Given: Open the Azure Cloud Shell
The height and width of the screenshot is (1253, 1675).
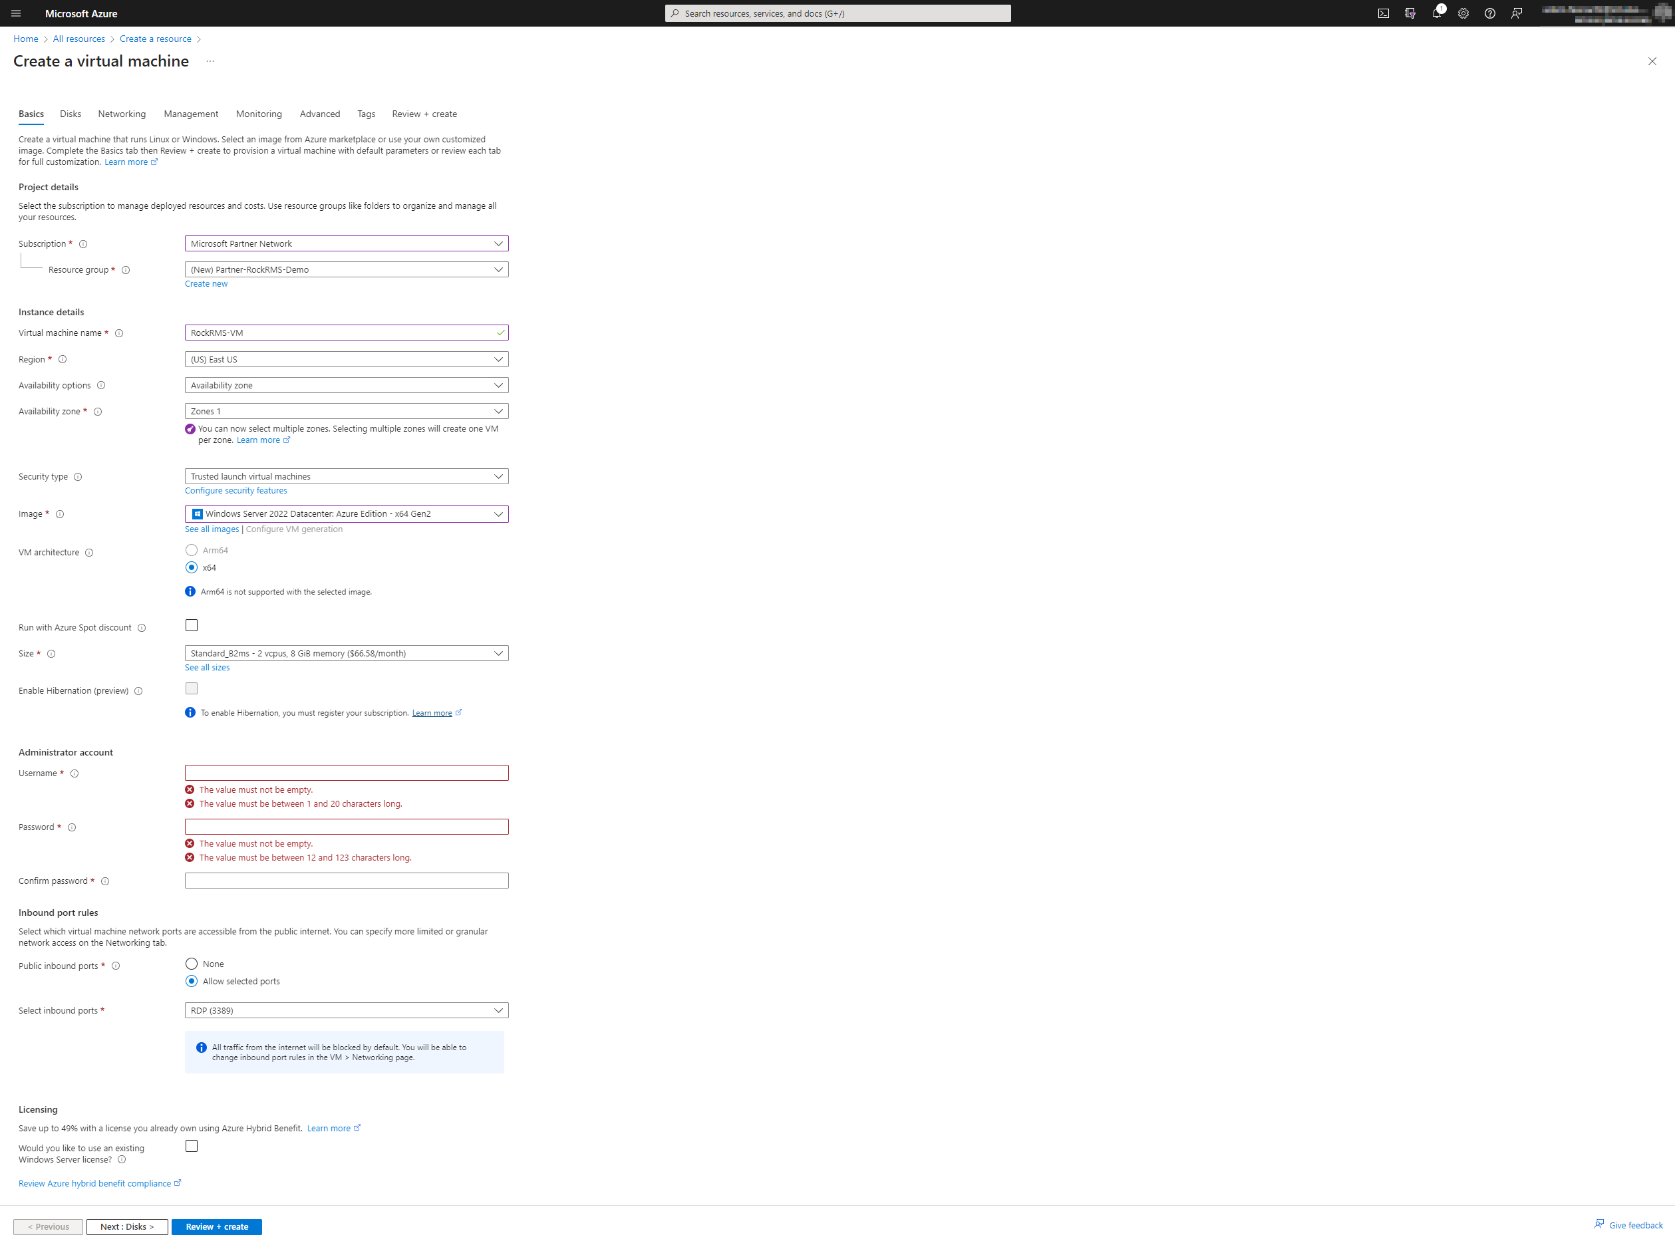Looking at the screenshot, I should click(x=1384, y=13).
